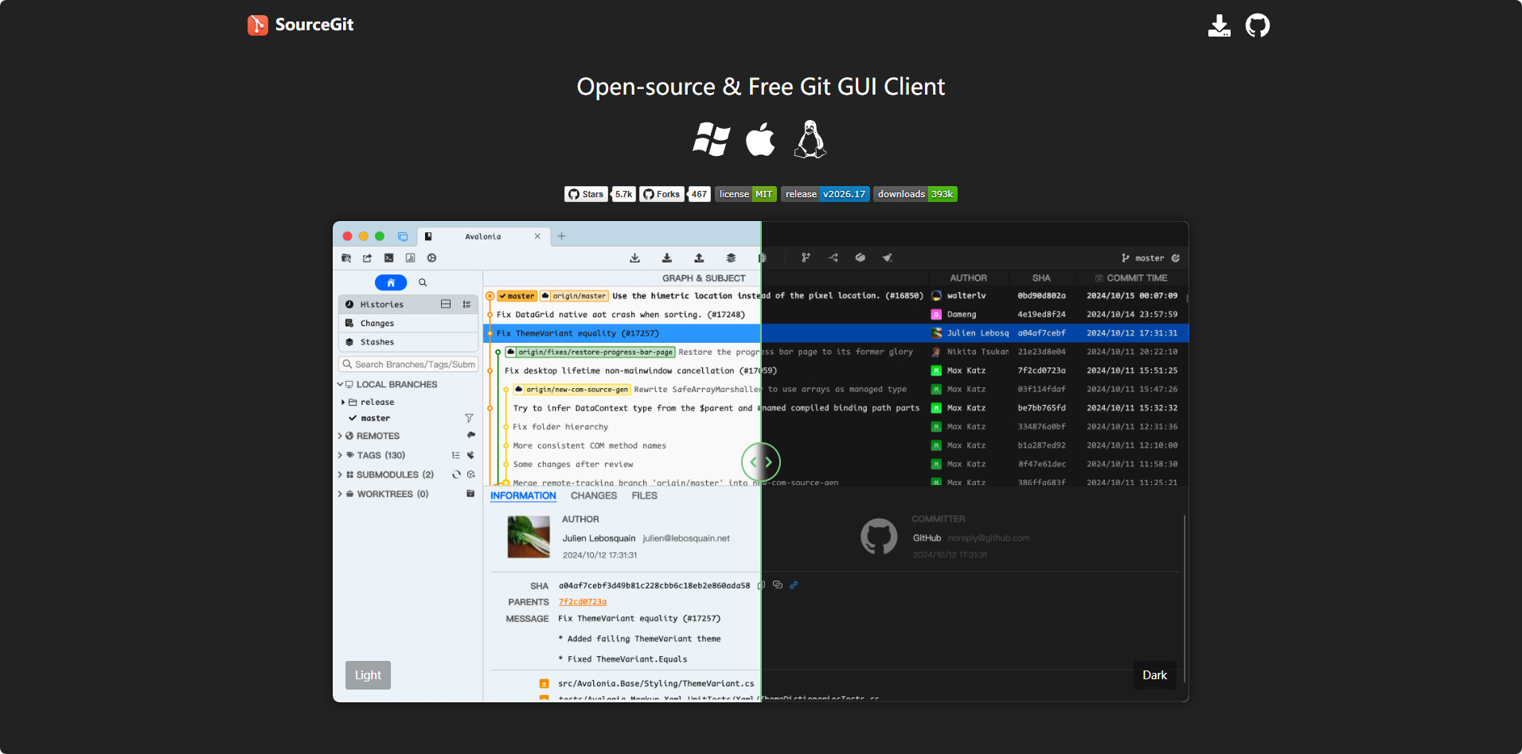Click the download icon in the page header
1522x754 pixels.
(1219, 25)
